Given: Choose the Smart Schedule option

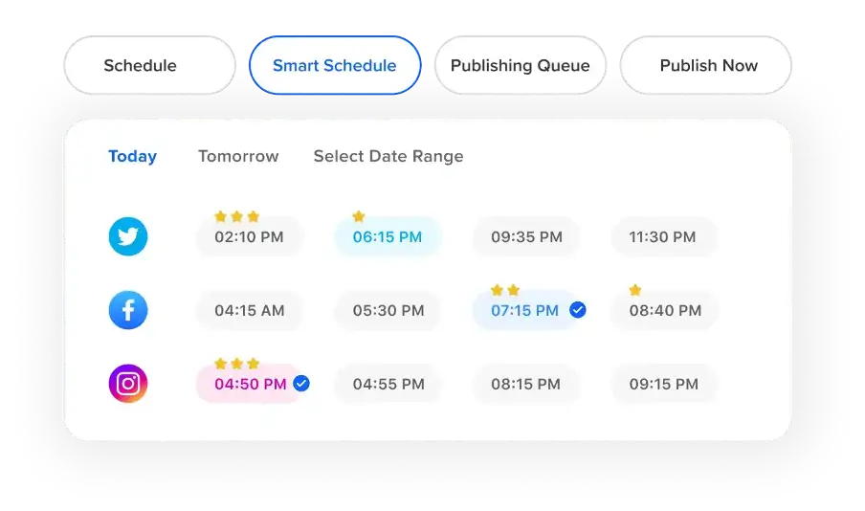Looking at the screenshot, I should [335, 65].
